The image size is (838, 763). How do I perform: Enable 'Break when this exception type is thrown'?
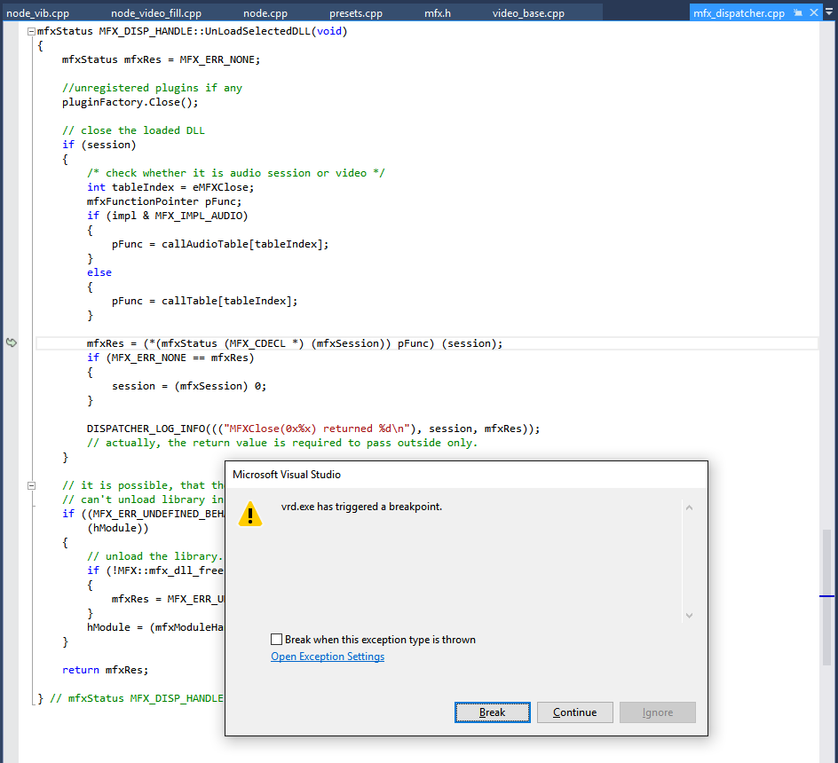pos(276,639)
